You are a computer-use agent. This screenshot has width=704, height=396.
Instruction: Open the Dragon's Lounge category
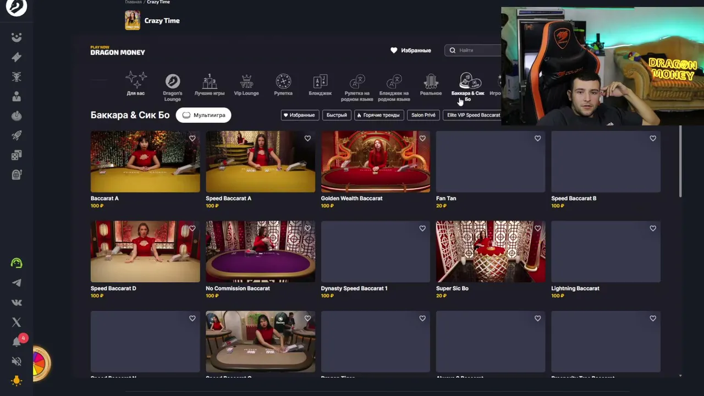172,87
